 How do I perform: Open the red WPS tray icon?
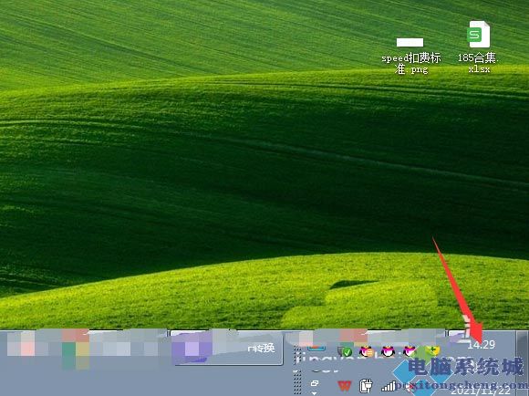[x=345, y=385]
